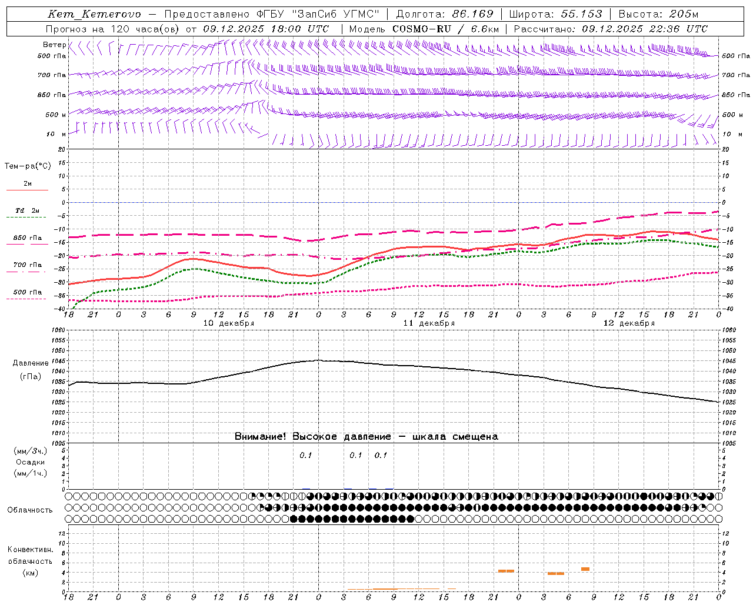Click the Облачность cloud cover row label
This screenshot has width=753, height=602.
tap(30, 510)
